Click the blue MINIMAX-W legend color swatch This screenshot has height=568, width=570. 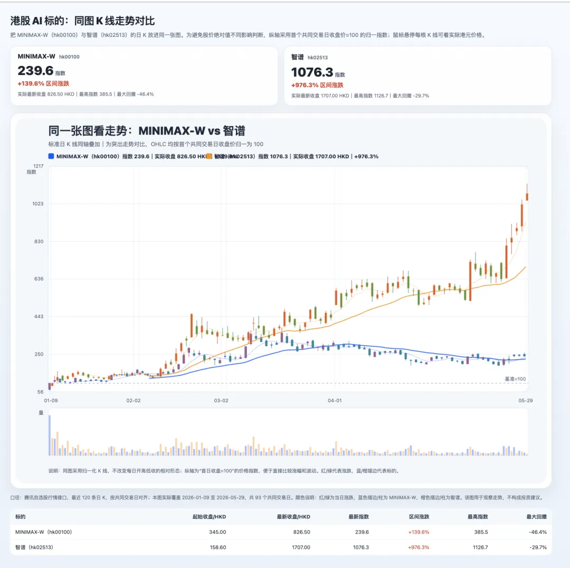point(51,156)
